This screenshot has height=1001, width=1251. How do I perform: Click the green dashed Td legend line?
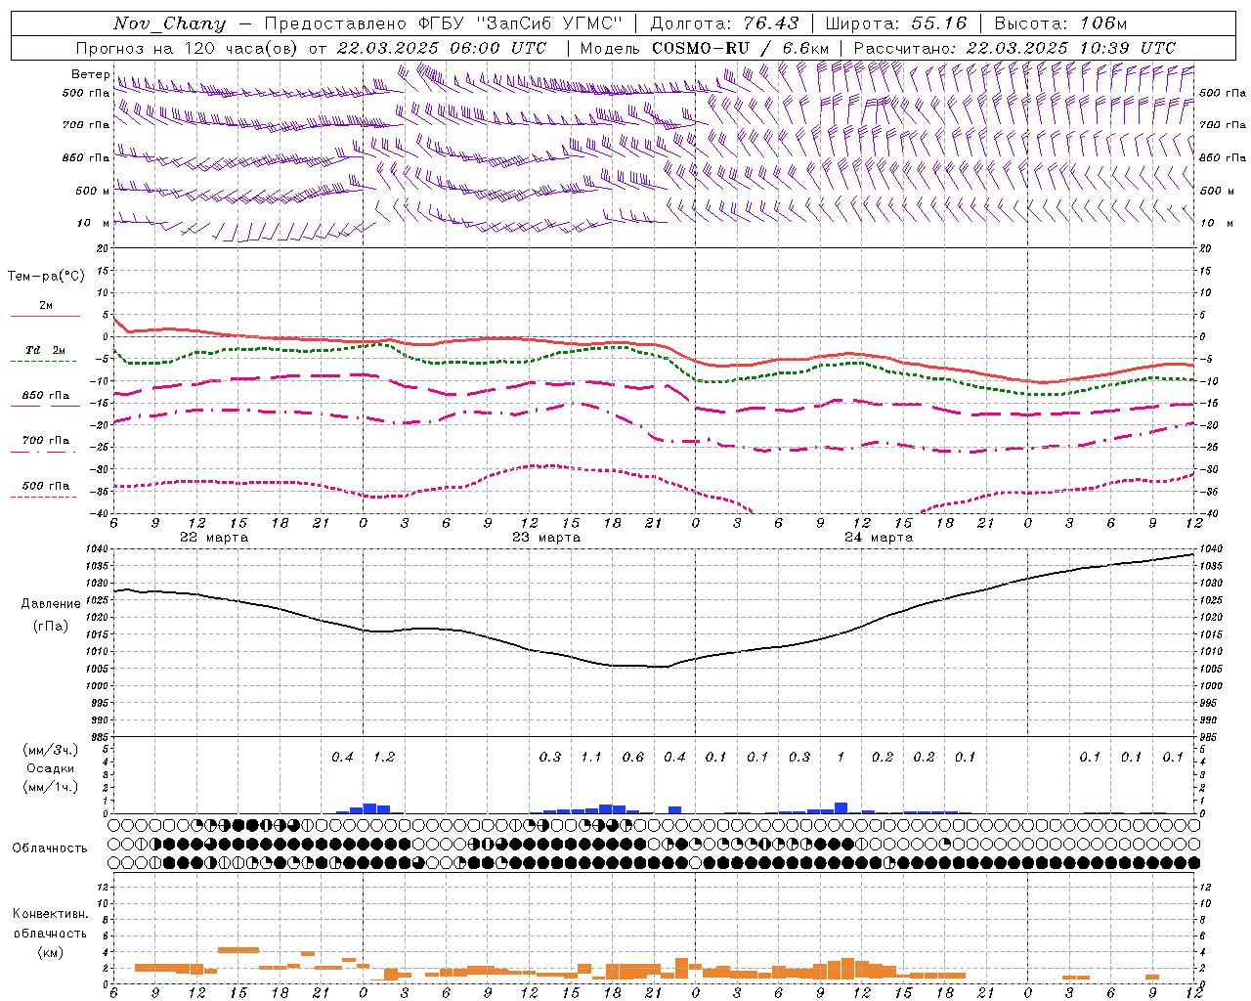[43, 361]
